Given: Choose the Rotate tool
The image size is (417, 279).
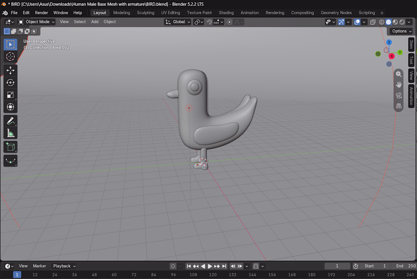Looking at the screenshot, I should click(x=10, y=83).
